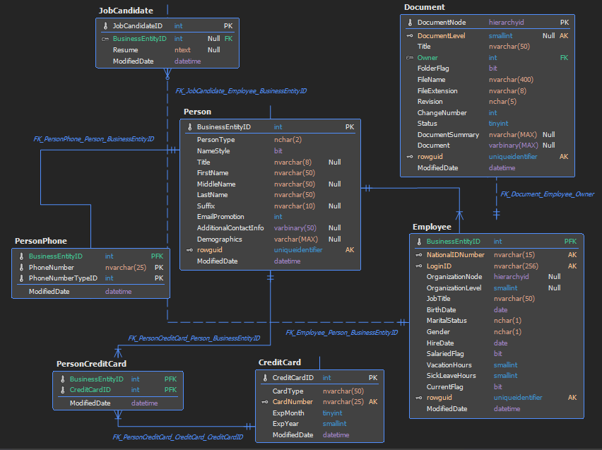Select the Document table title
Screen dimensions: 602x450
pyautogui.click(x=424, y=7)
